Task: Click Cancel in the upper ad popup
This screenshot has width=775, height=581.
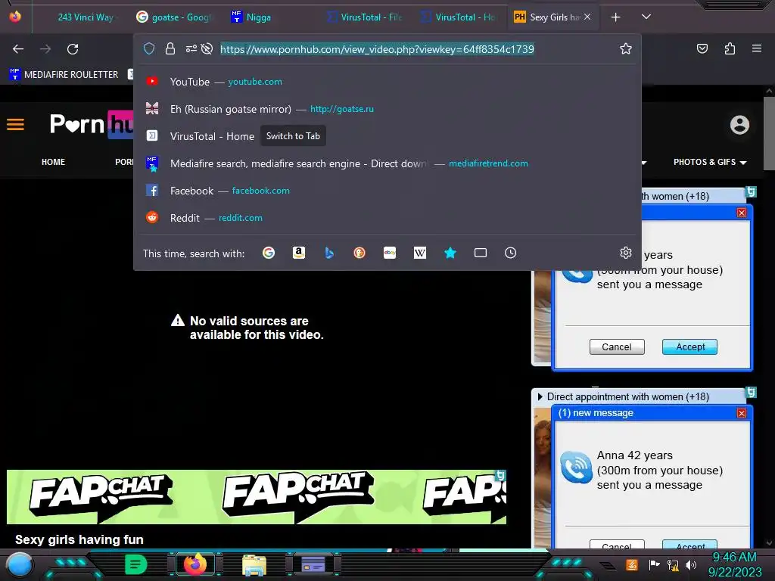Action: [x=617, y=346]
